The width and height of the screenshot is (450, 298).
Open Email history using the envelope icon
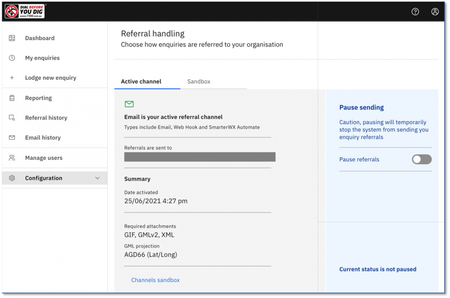click(x=12, y=137)
